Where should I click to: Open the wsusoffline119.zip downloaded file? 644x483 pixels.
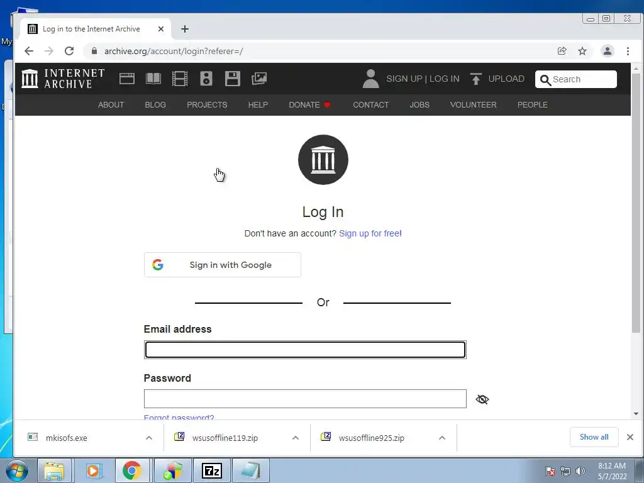pos(225,438)
